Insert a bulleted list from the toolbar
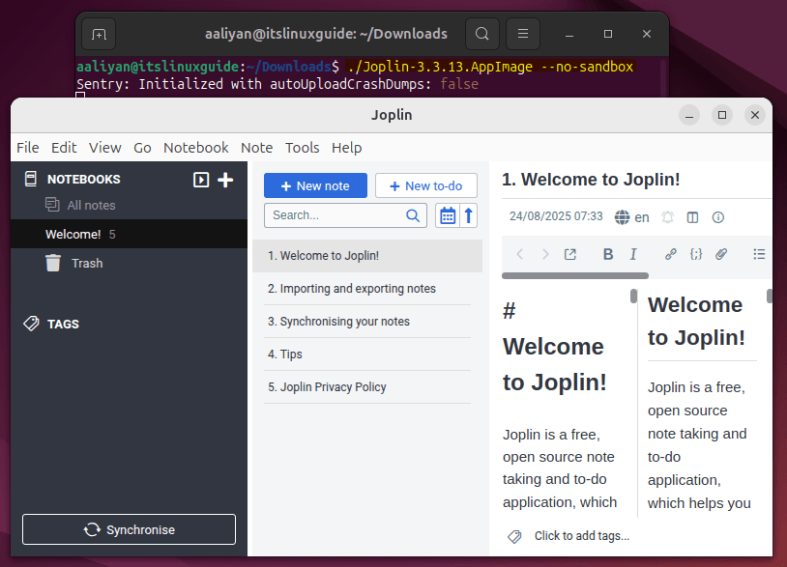 click(759, 254)
